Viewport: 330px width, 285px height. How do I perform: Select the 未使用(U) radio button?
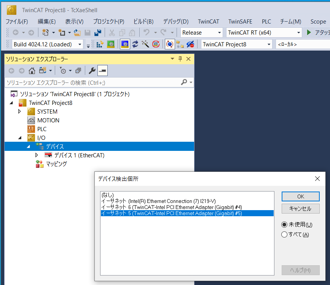284,225
